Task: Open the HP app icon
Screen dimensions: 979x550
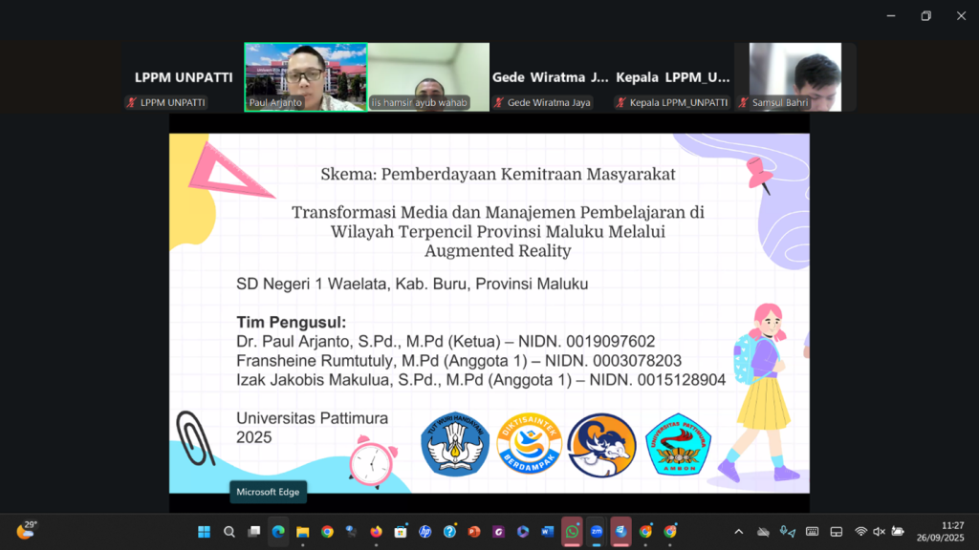Action: (424, 532)
